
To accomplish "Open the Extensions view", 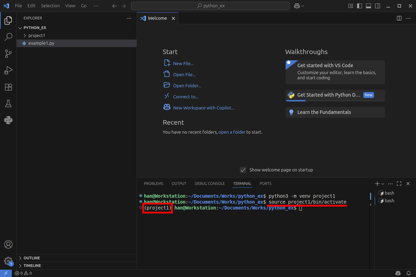I will (8, 87).
